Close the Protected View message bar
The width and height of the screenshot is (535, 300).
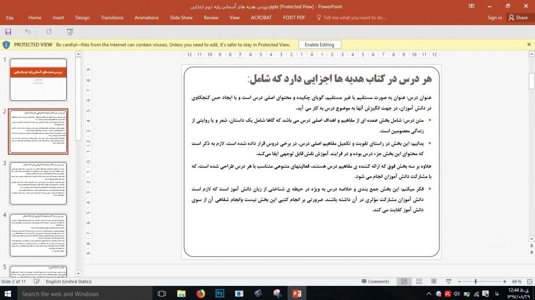click(x=529, y=45)
